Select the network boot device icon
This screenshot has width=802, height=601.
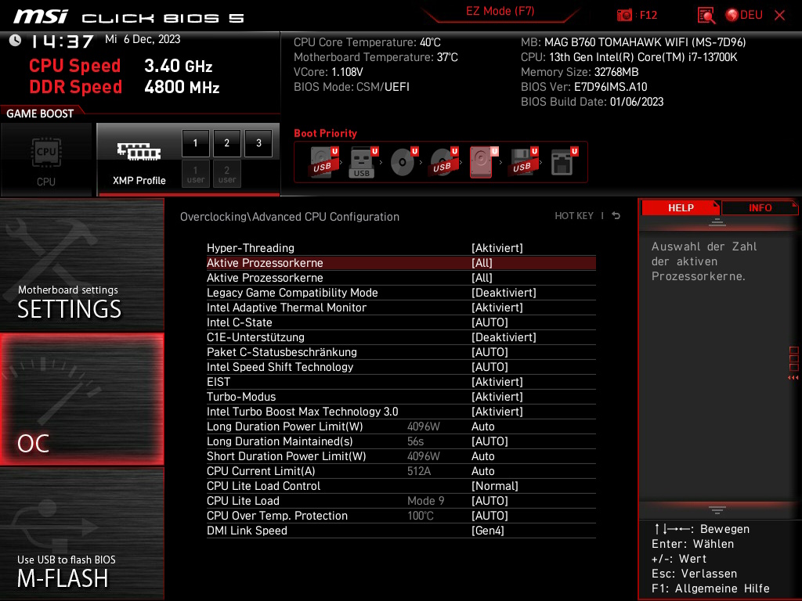click(564, 162)
